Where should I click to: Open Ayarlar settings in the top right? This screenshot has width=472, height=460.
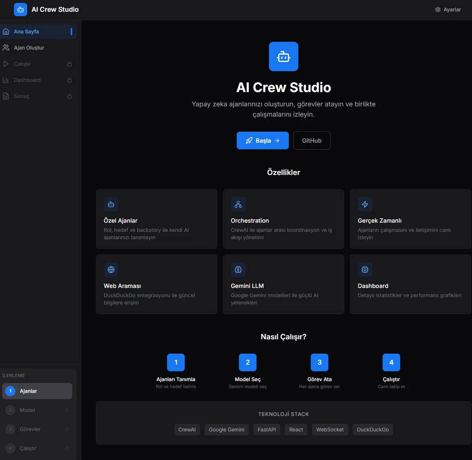coord(448,10)
